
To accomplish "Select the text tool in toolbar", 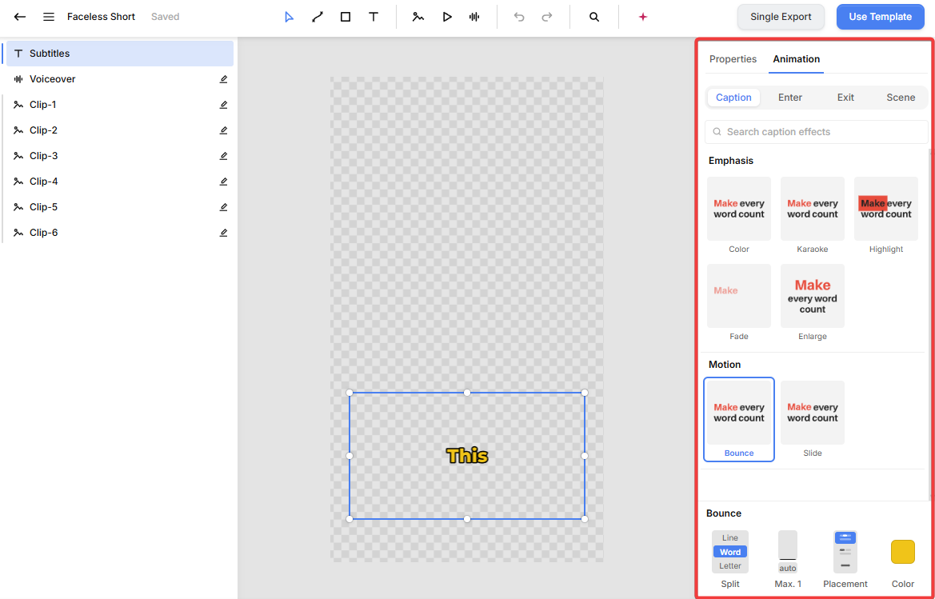I will [374, 17].
